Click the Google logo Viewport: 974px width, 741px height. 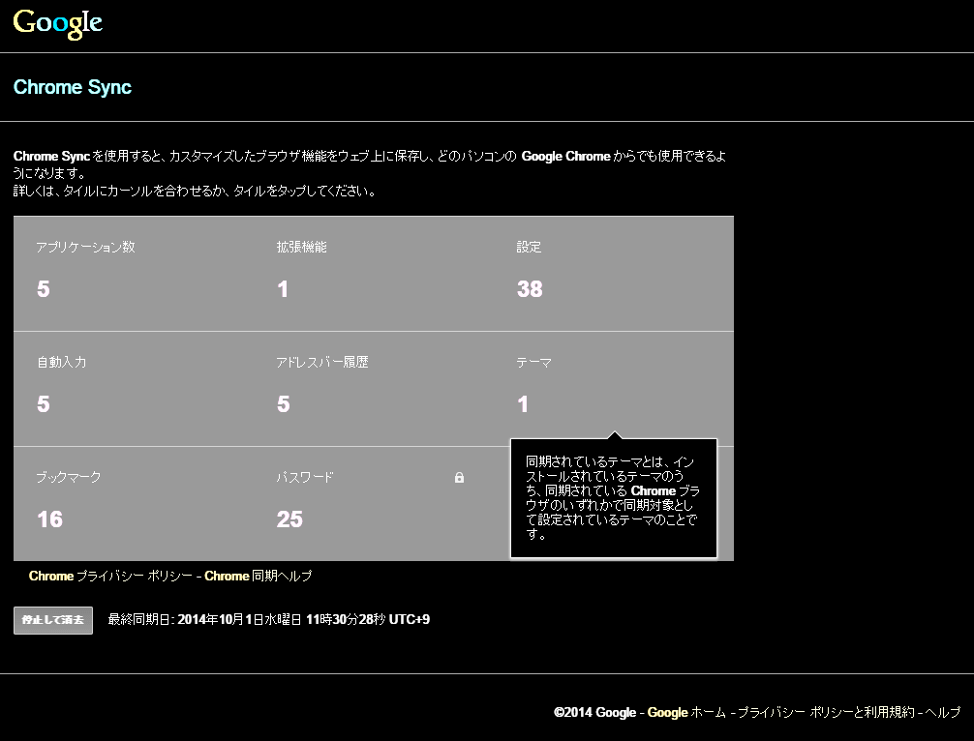(58, 24)
